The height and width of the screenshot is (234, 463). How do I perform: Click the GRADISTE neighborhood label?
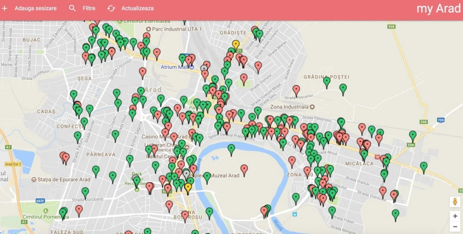click(x=233, y=33)
